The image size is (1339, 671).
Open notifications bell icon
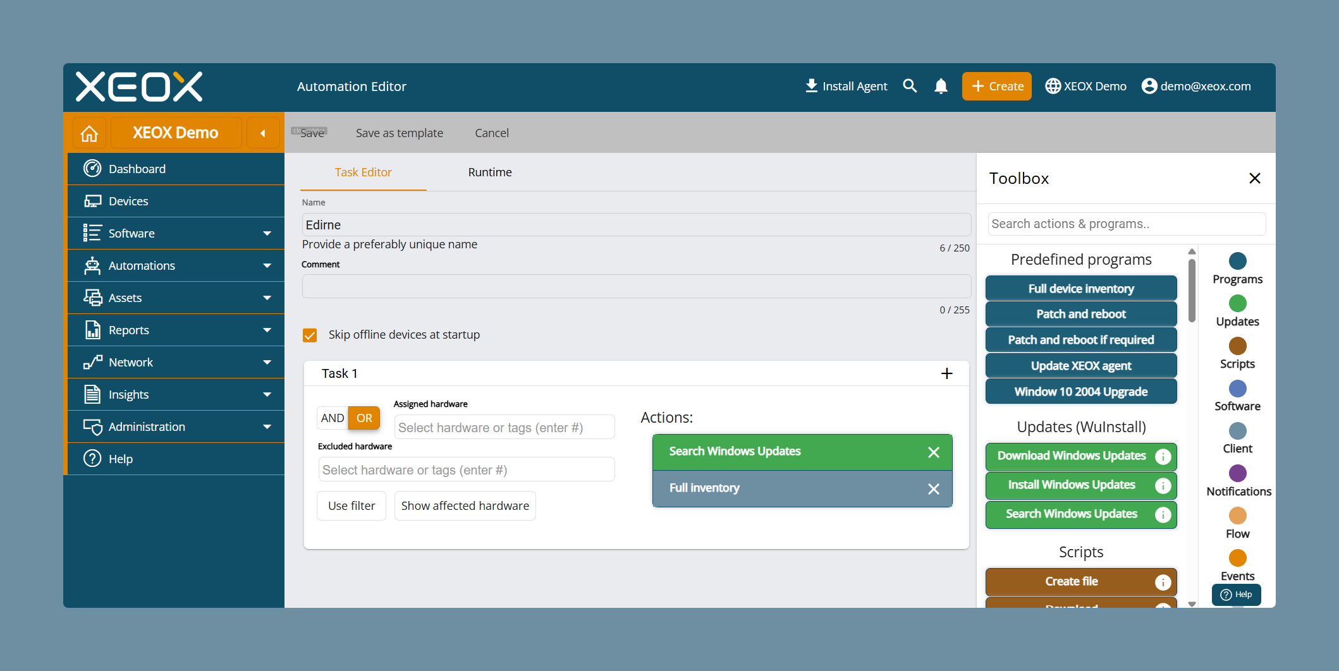point(941,86)
